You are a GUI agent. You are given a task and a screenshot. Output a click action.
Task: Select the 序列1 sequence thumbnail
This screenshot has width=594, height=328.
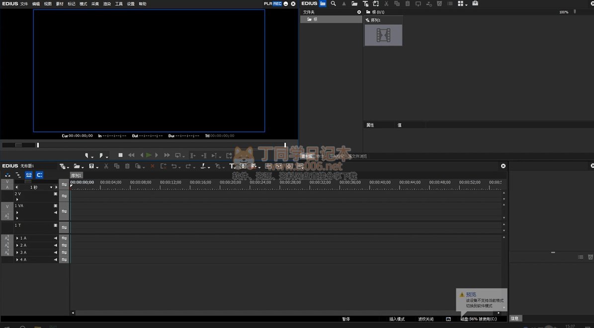[383, 35]
